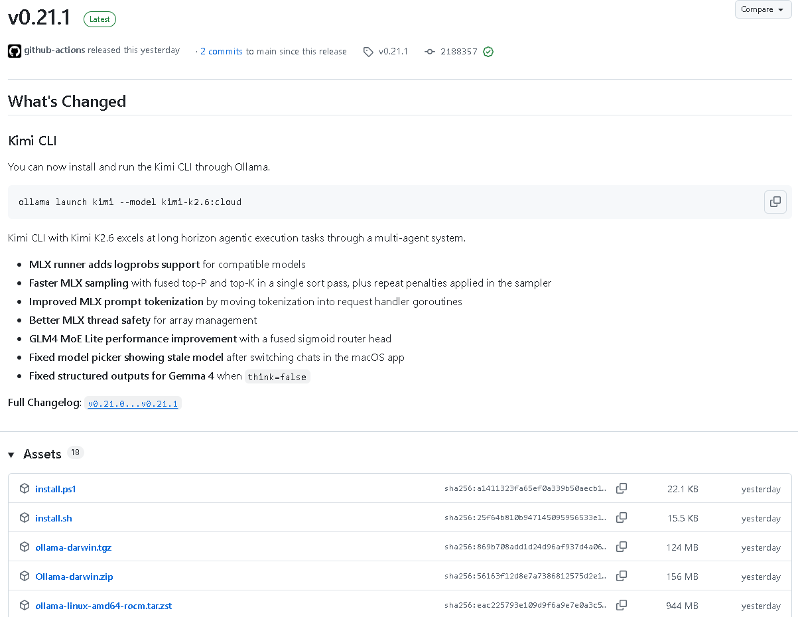
Task: Click the Ollama-darwin.zip hash sha256:56163f12
Action: (525, 577)
